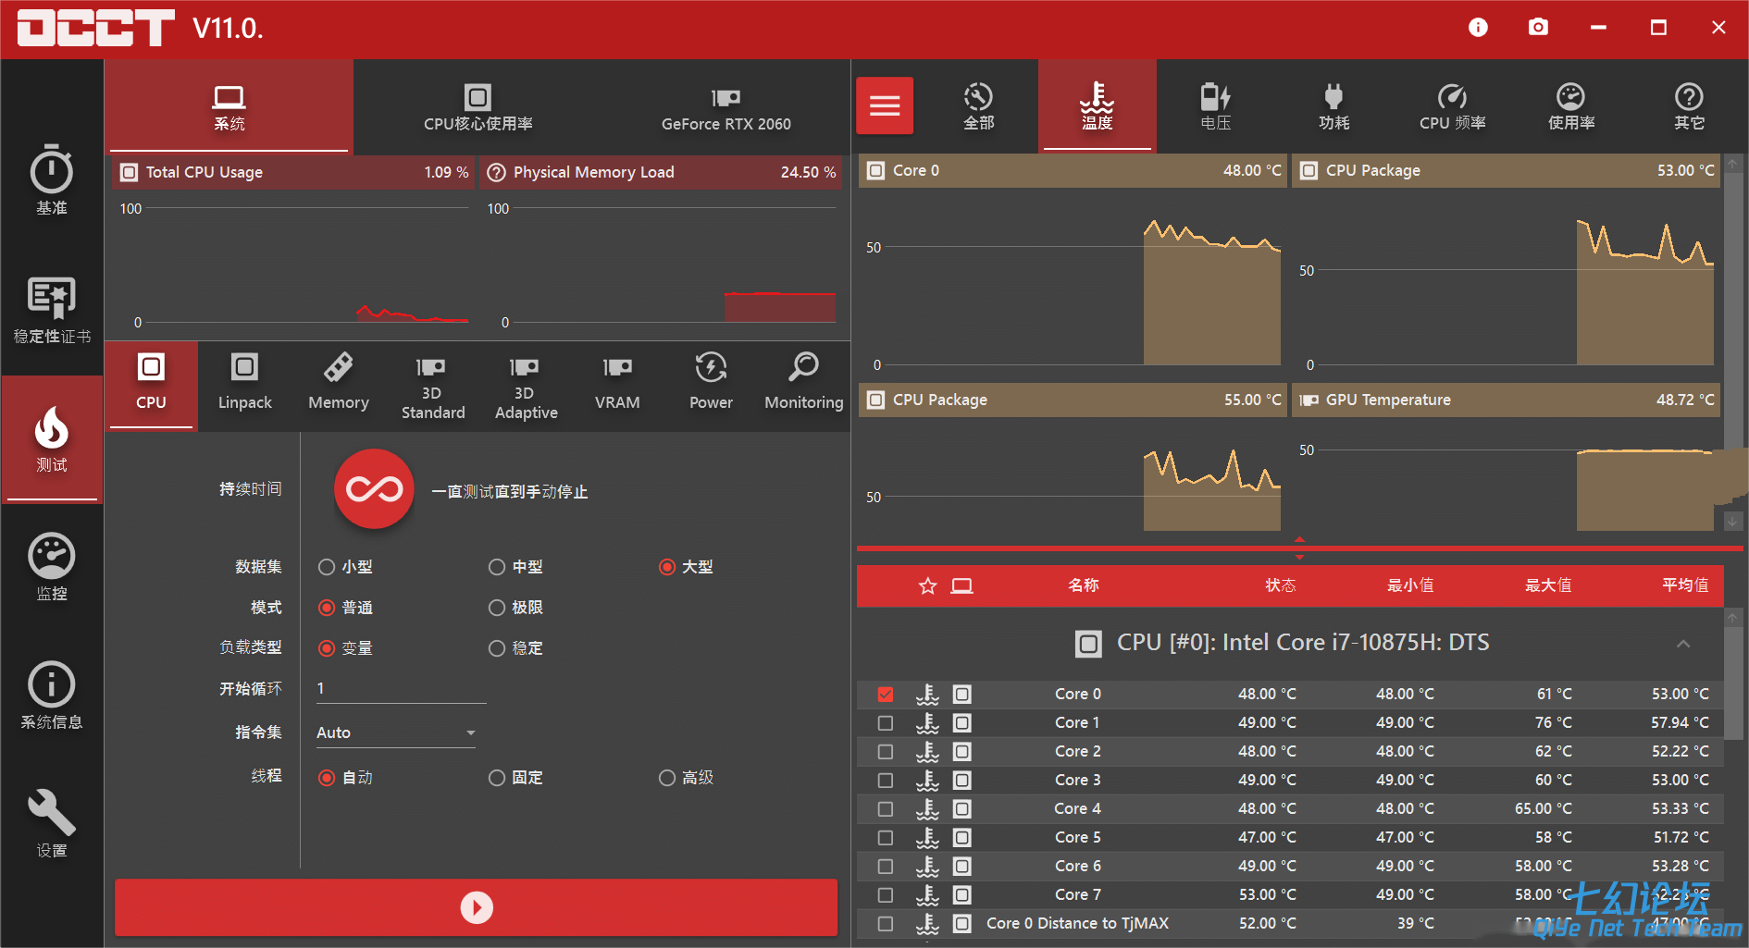Select the 3D Standard test
The image size is (1749, 948).
pos(432,388)
